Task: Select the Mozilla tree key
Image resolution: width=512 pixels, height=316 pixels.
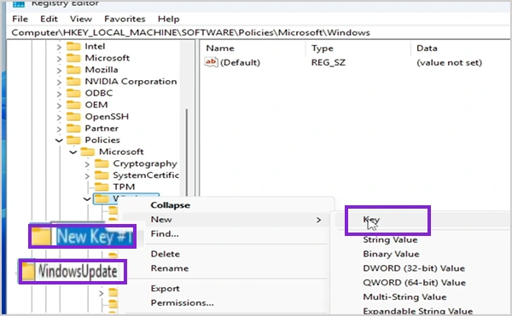Action: click(102, 70)
